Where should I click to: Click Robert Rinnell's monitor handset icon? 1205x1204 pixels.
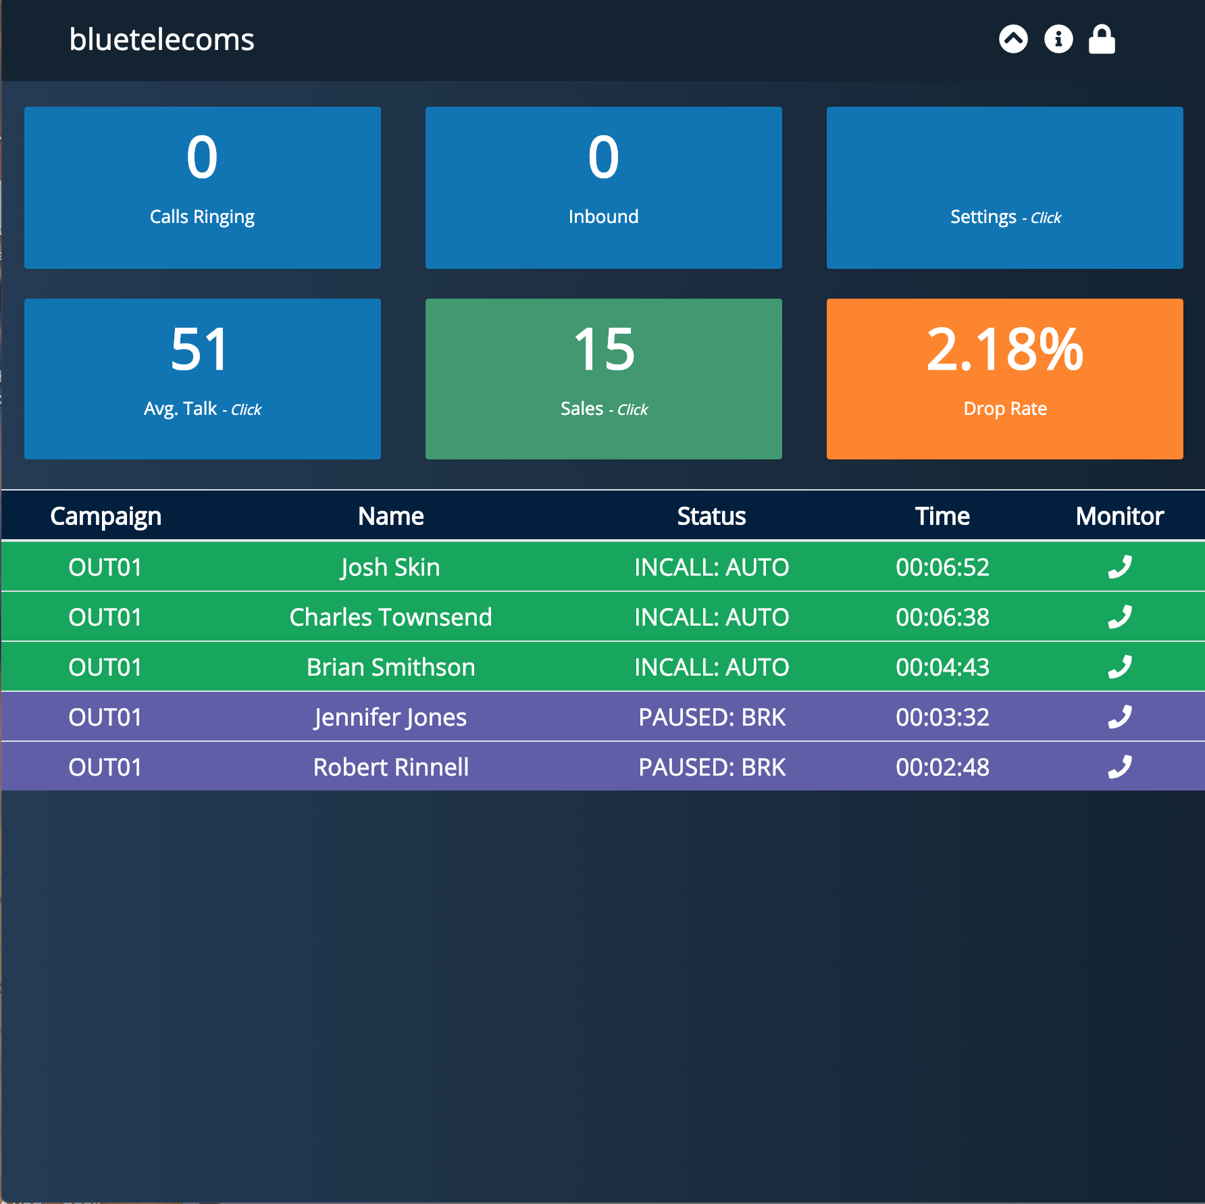click(1120, 766)
